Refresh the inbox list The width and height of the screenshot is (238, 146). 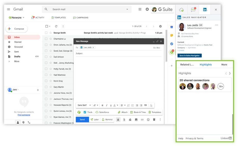coord(56,26)
